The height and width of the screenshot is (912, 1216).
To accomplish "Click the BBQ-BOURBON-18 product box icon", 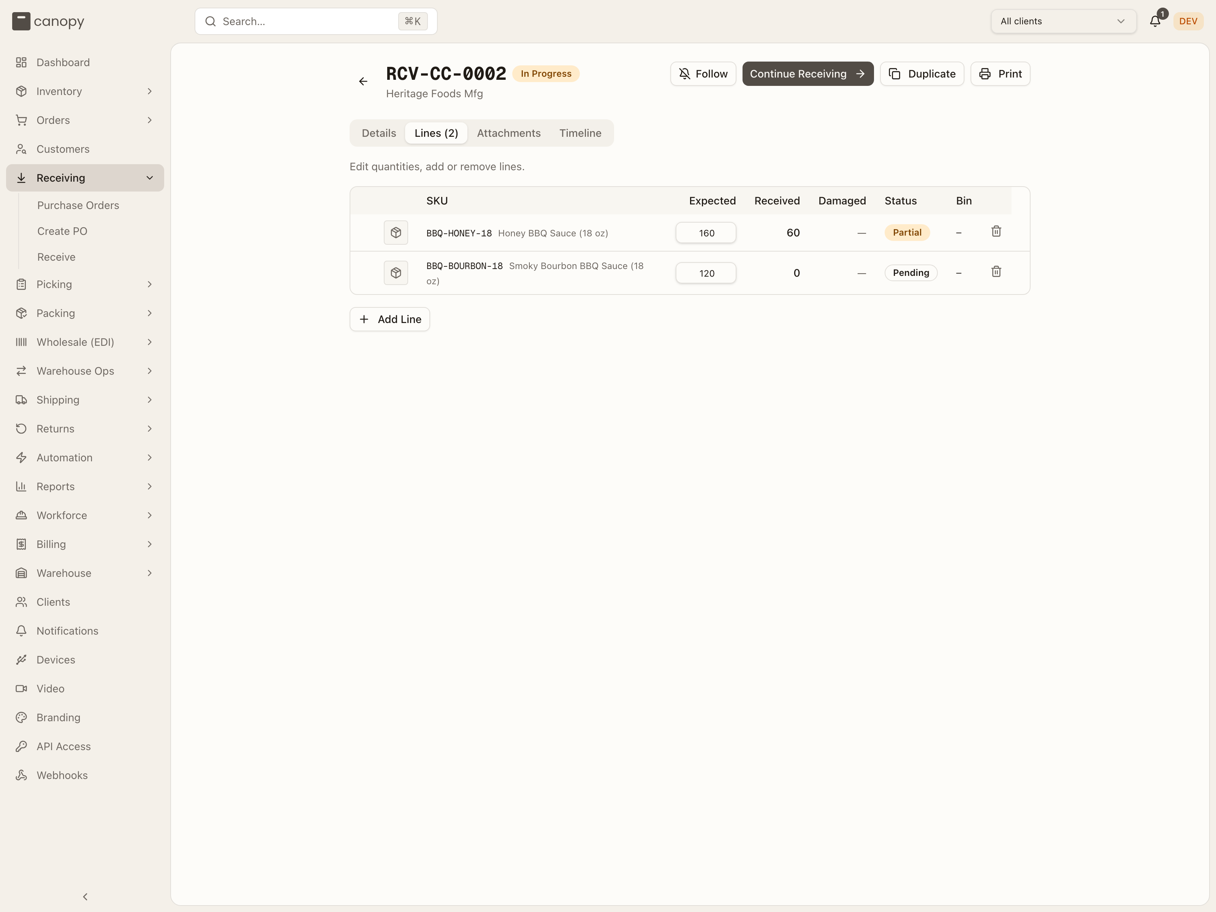I will pos(396,273).
